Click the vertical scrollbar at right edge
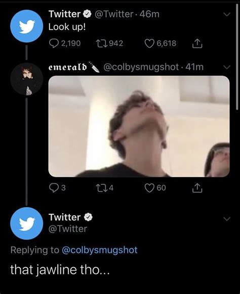This screenshot has width=240, height=294. tap(237, 56)
